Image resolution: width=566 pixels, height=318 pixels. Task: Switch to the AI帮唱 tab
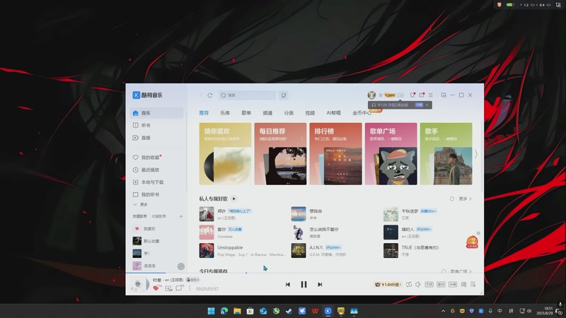333,113
